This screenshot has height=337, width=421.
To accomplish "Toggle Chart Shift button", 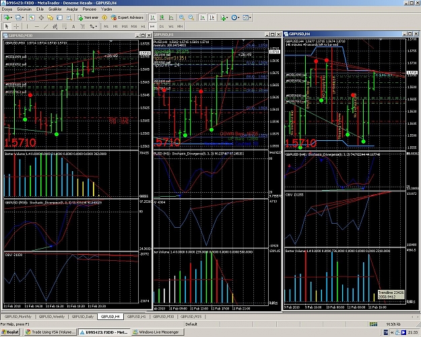I will (x=212, y=18).
